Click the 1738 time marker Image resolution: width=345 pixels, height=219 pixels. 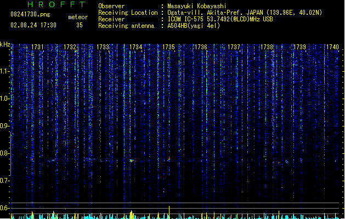coord(267,47)
